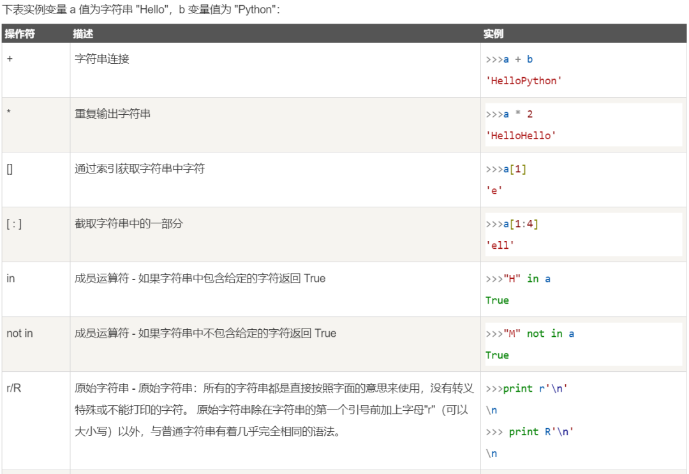Image resolution: width=689 pixels, height=474 pixels.
Task: Click the '+' operator cell
Action: tap(10, 59)
